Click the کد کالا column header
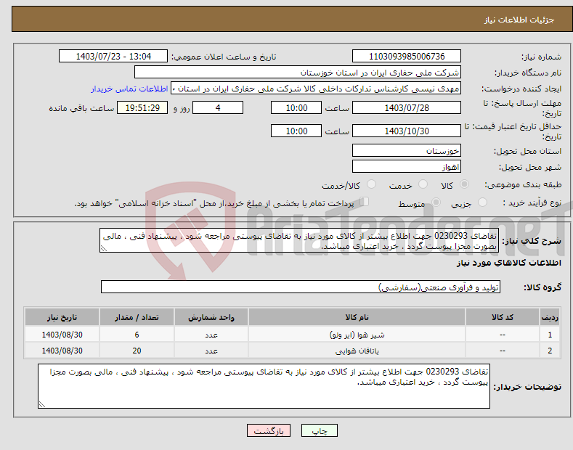 [503, 317]
